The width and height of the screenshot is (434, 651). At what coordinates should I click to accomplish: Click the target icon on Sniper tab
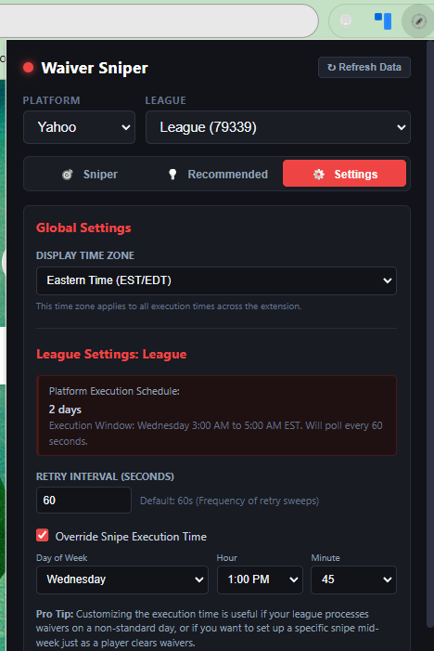[x=67, y=175]
